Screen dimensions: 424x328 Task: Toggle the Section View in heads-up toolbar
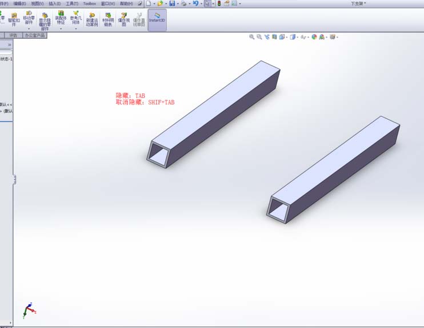click(274, 37)
